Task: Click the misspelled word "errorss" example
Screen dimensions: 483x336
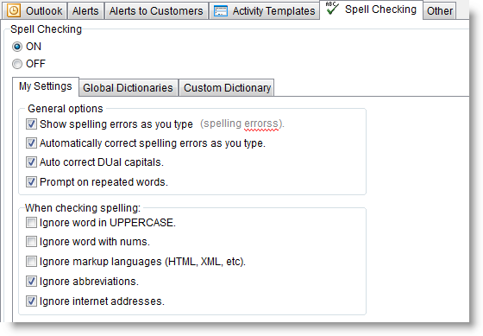Action: (x=261, y=124)
